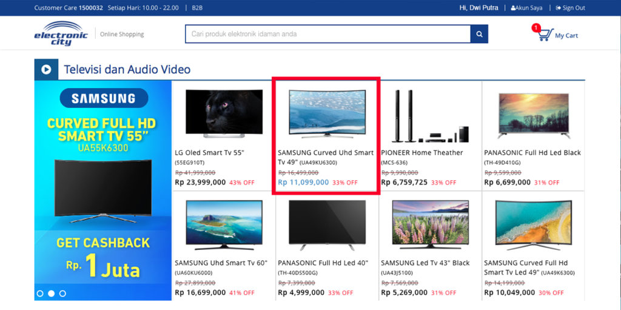Click the Electronic City logo
The width and height of the screenshot is (621, 310).
[x=61, y=34]
